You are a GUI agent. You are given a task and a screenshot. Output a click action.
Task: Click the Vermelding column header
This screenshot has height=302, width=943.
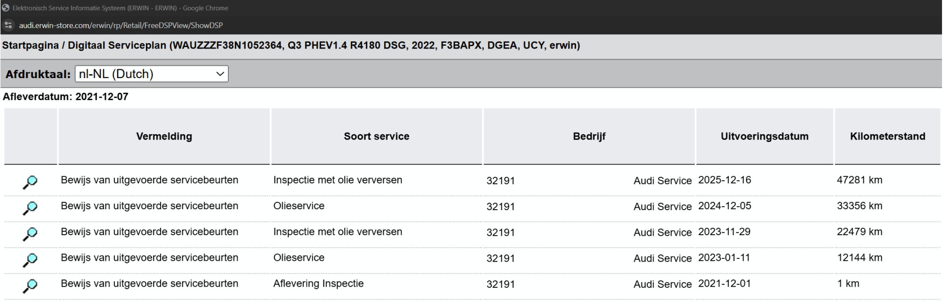tap(164, 137)
